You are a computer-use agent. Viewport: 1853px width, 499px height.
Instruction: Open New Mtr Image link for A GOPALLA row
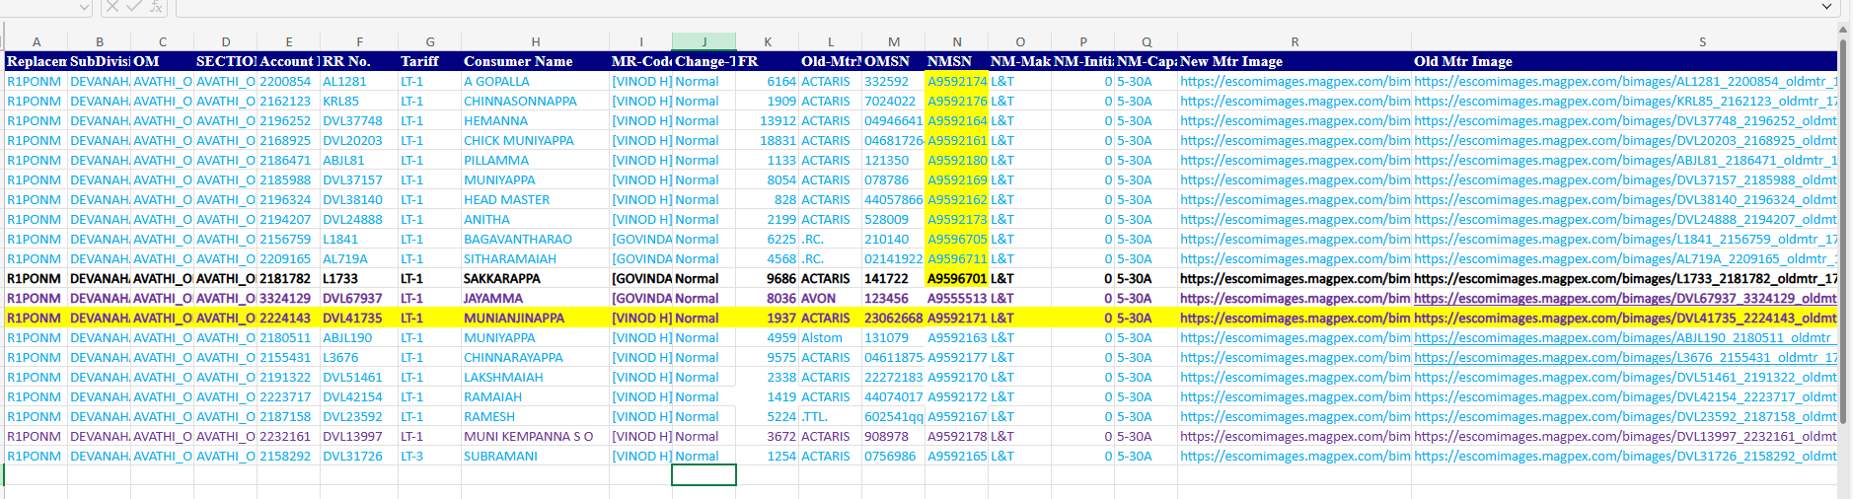point(1294,82)
